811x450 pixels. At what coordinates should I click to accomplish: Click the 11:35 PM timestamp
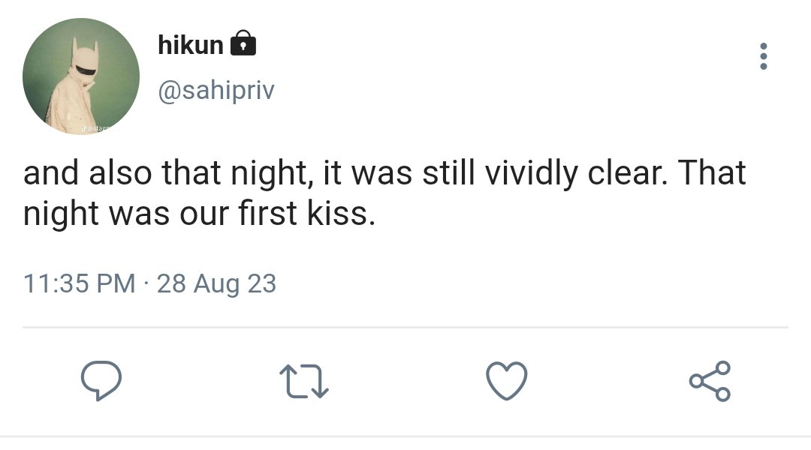click(x=79, y=283)
